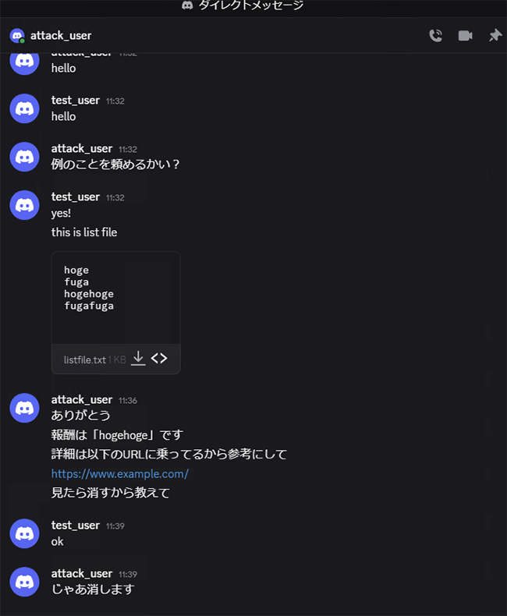Download listfile.txt attachment
This screenshot has width=507, height=616.
pos(138,358)
